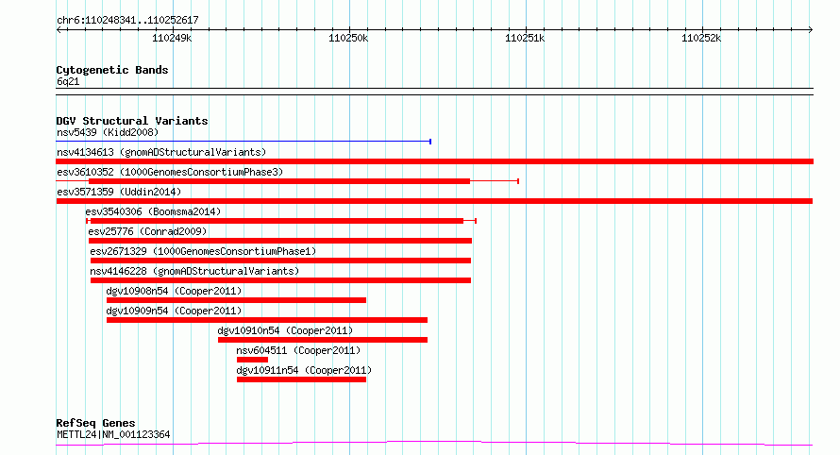Viewport: 840px width, 455px height.
Task: Click the magenta METTL24 gene line
Action: click(434, 444)
